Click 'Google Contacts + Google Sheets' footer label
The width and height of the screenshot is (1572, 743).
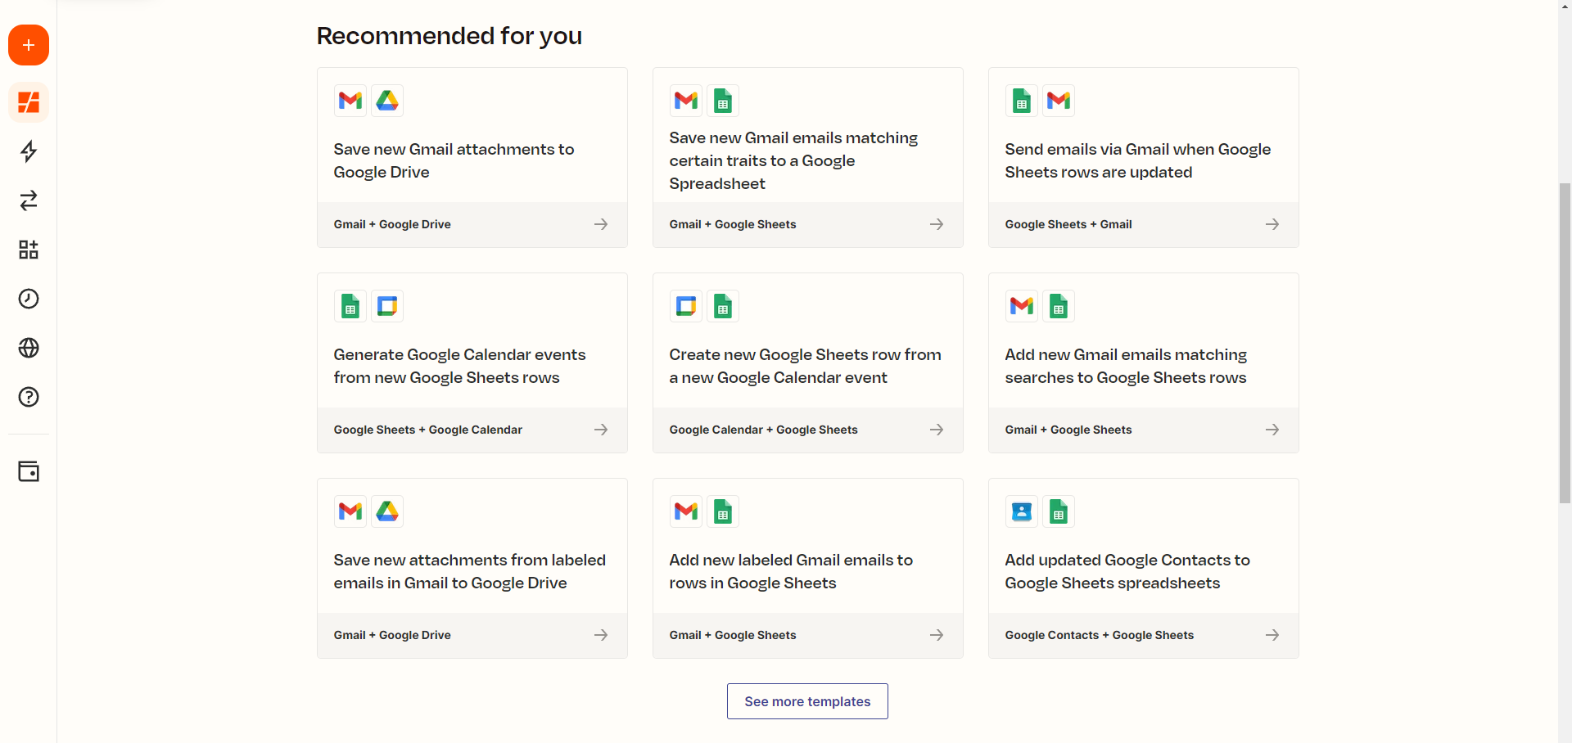click(x=1100, y=635)
